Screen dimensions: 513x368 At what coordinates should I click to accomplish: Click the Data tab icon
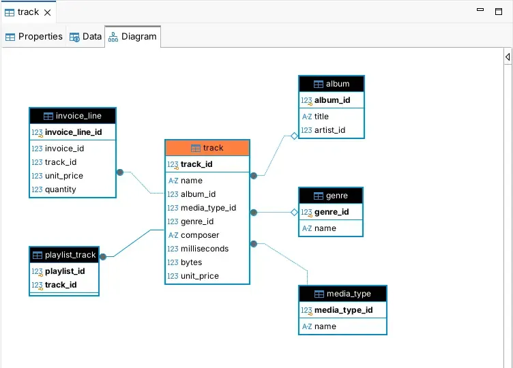74,37
